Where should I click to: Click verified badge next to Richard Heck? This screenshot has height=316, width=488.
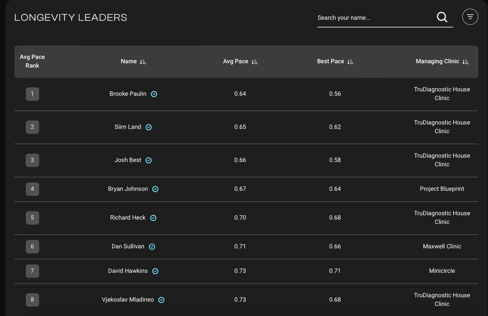click(x=153, y=218)
